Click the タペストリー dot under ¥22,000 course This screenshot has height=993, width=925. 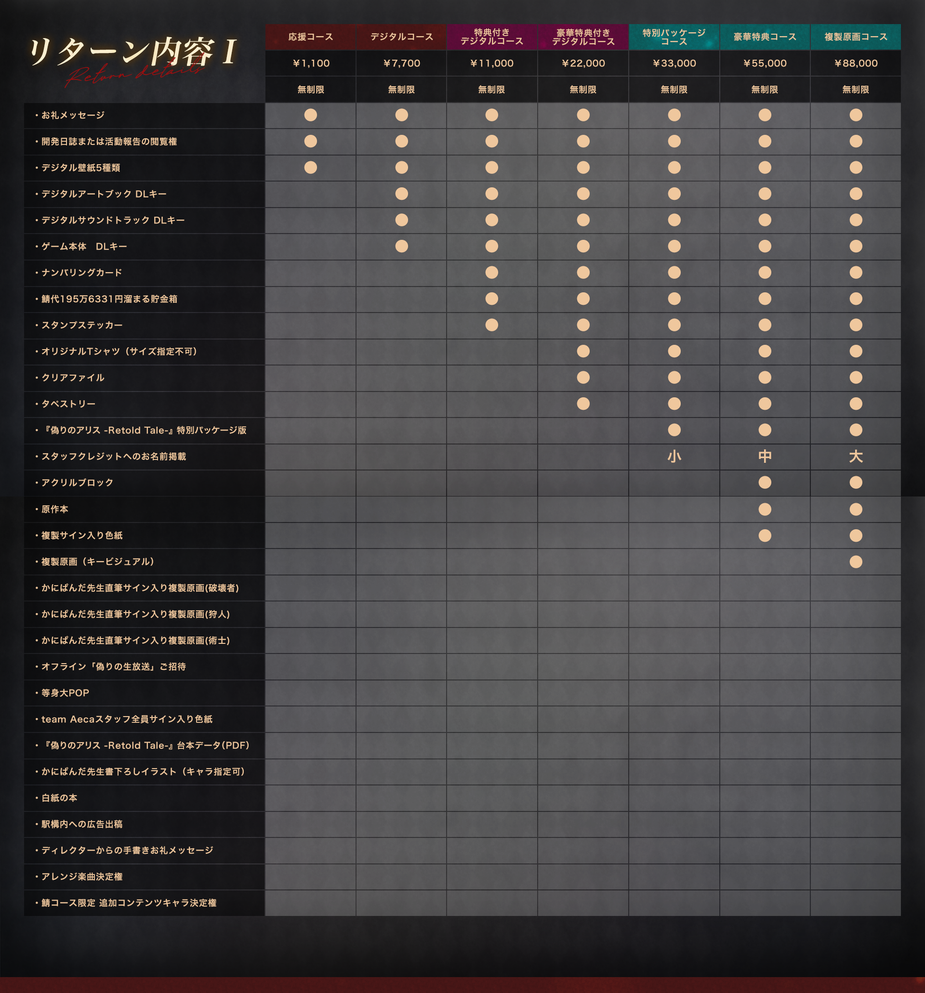583,404
